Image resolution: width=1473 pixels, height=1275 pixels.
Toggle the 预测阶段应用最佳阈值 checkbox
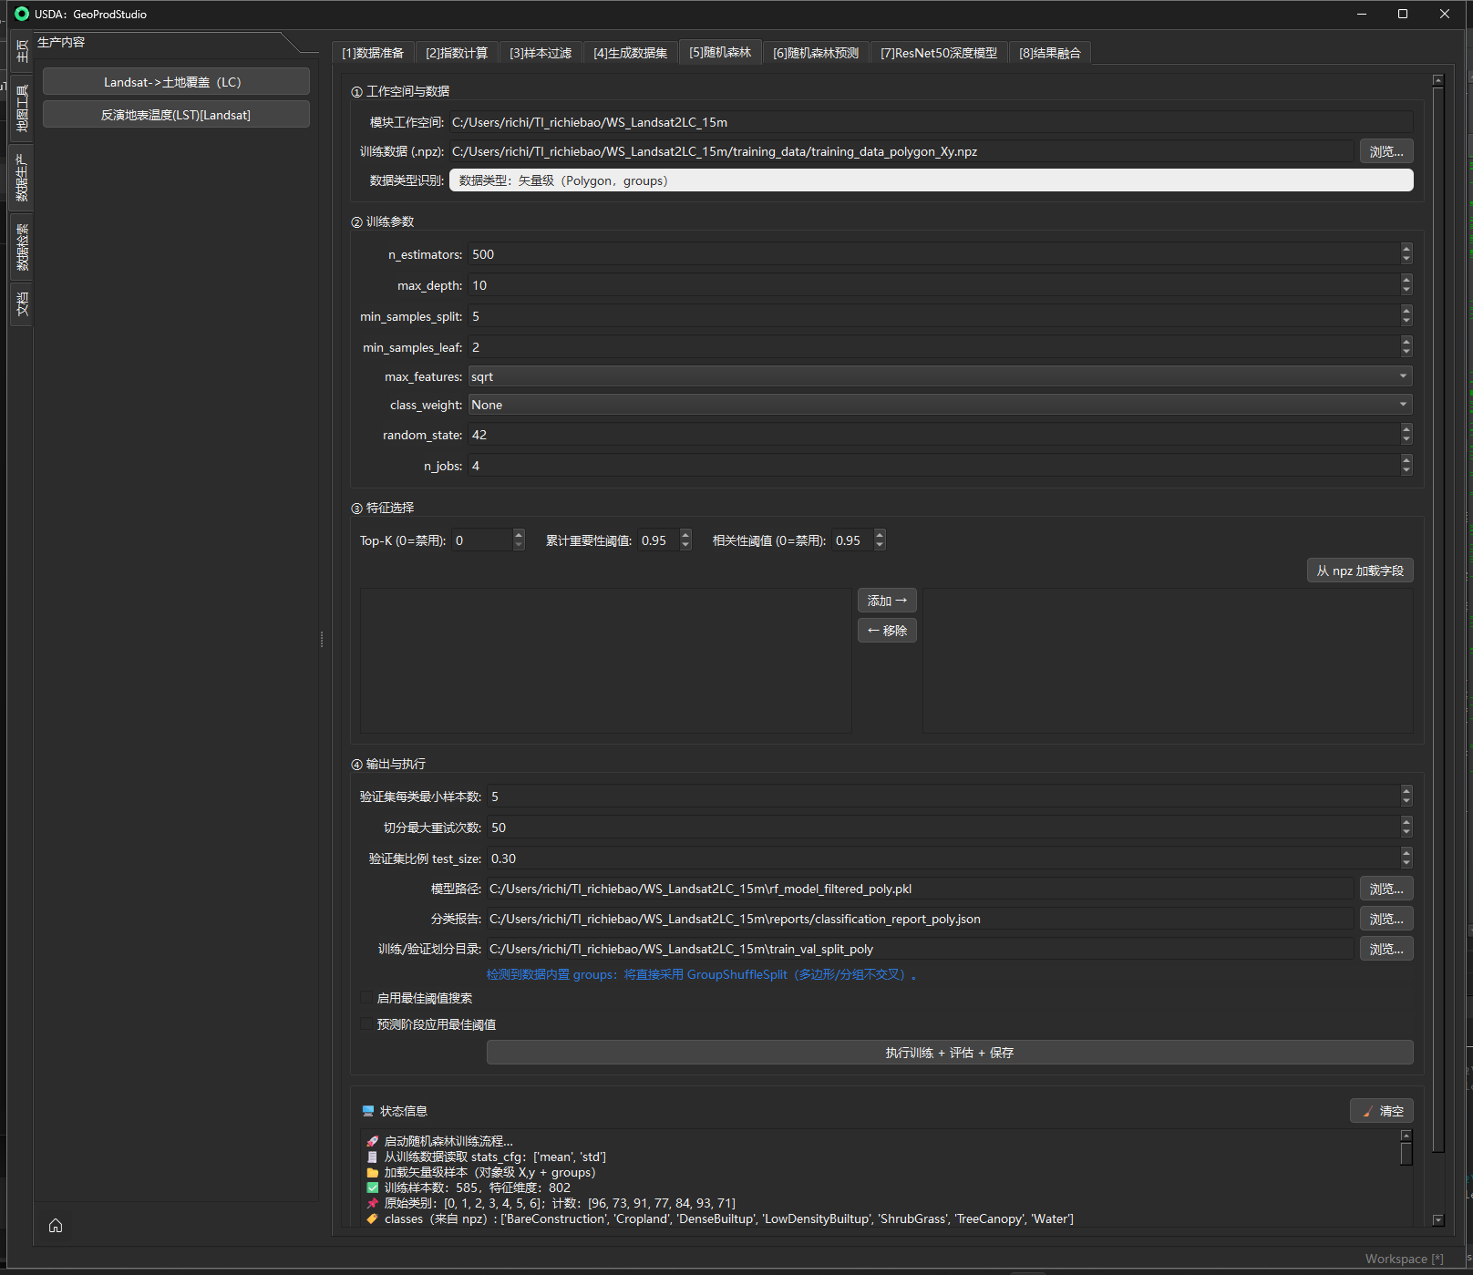click(x=366, y=1024)
